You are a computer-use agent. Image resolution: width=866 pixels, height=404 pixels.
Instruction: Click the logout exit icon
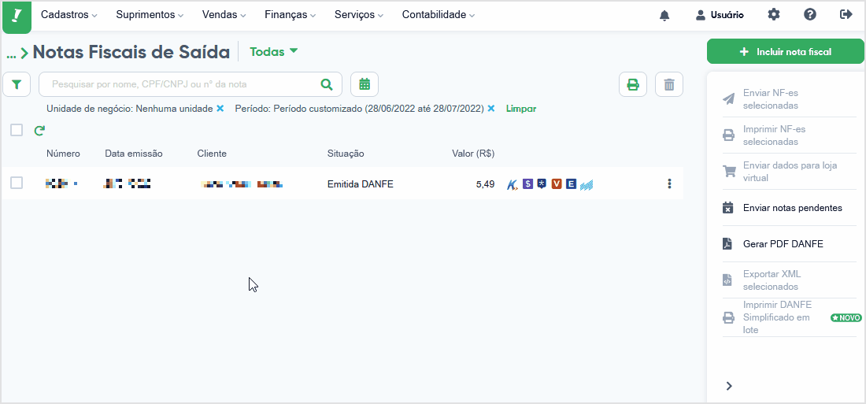(x=846, y=15)
